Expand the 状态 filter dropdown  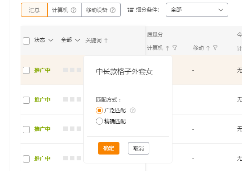[x=44, y=40]
